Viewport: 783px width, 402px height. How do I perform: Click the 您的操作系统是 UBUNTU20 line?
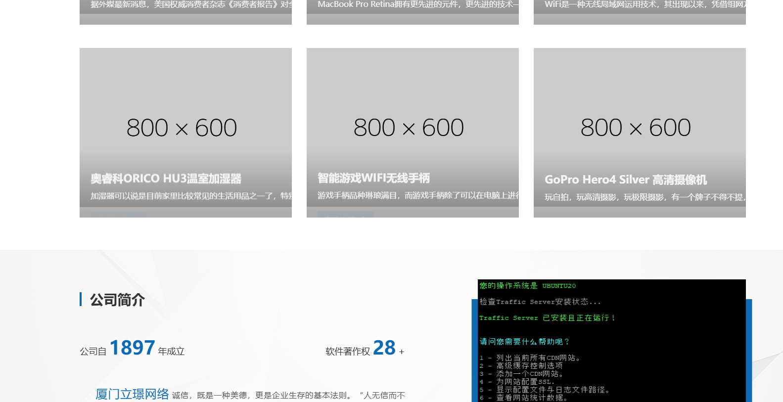pyautogui.click(x=527, y=286)
